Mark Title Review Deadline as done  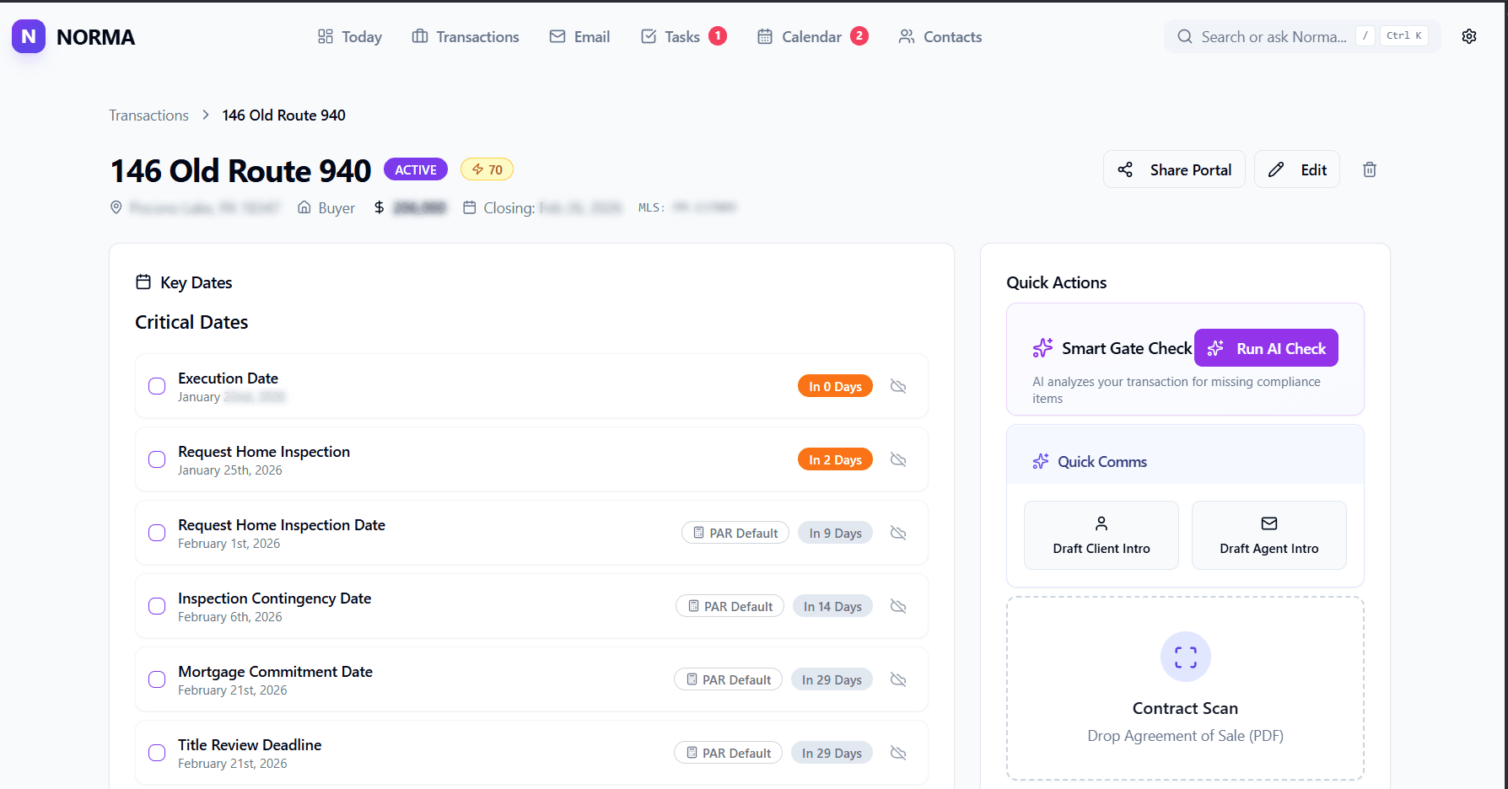[156, 752]
